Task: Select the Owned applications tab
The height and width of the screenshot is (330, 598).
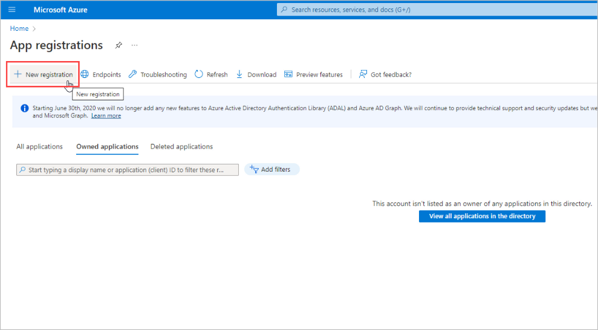Action: coord(107,147)
